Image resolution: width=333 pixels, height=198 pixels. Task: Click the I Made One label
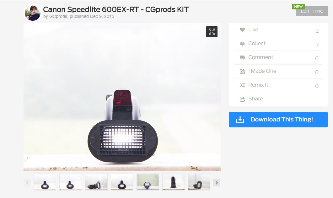262,71
